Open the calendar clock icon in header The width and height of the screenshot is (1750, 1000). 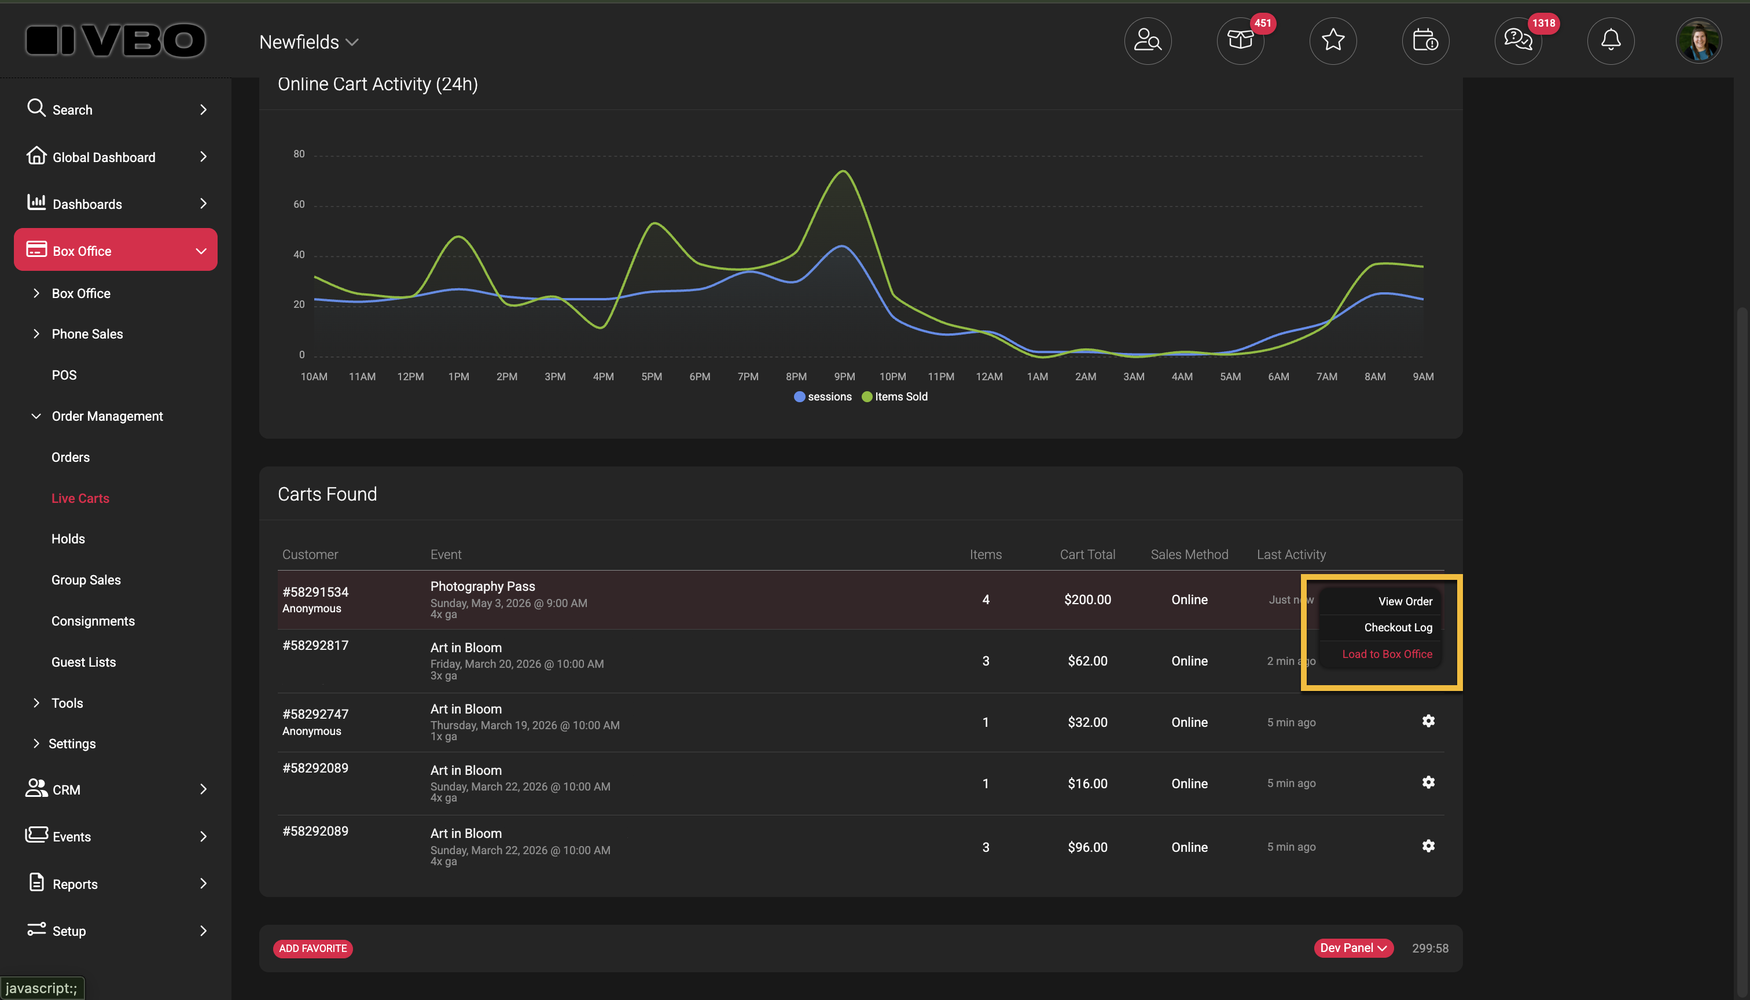click(1426, 41)
